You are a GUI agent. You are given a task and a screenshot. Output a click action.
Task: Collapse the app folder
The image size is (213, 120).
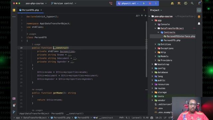pyautogui.click(x=152, y=20)
